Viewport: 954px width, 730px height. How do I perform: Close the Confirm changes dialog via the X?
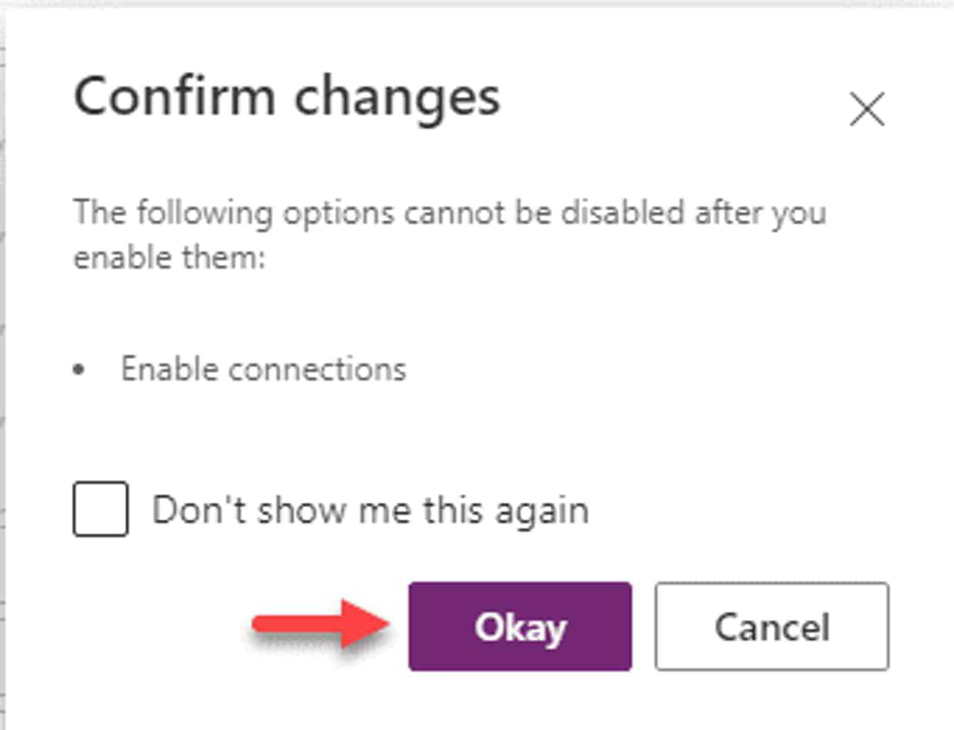(x=868, y=109)
